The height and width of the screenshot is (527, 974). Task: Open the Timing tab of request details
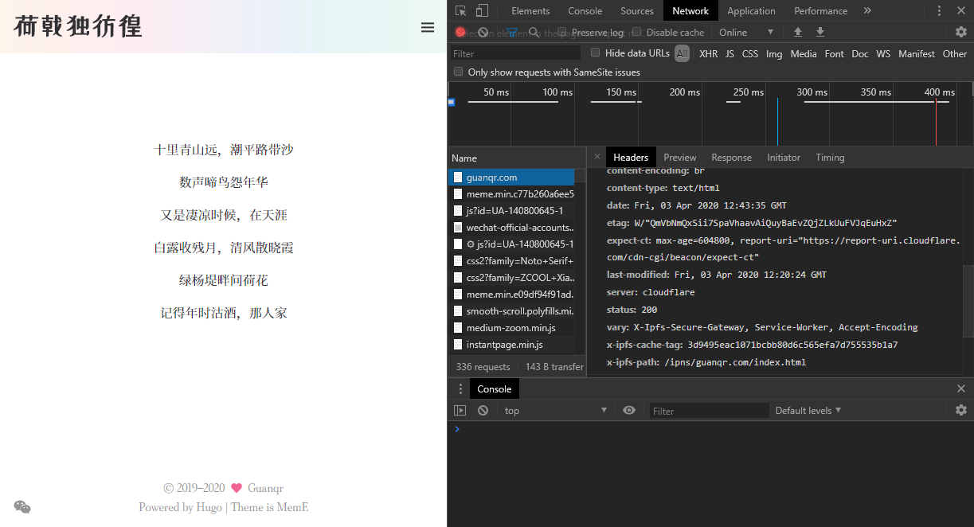[830, 157]
